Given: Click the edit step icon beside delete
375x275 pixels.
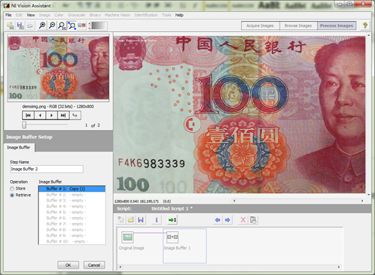Looking at the screenshot, I should tap(253, 219).
